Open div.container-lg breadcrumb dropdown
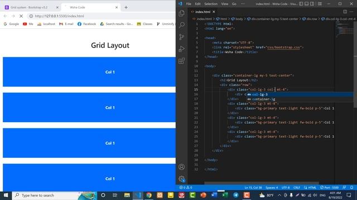 click(x=273, y=19)
